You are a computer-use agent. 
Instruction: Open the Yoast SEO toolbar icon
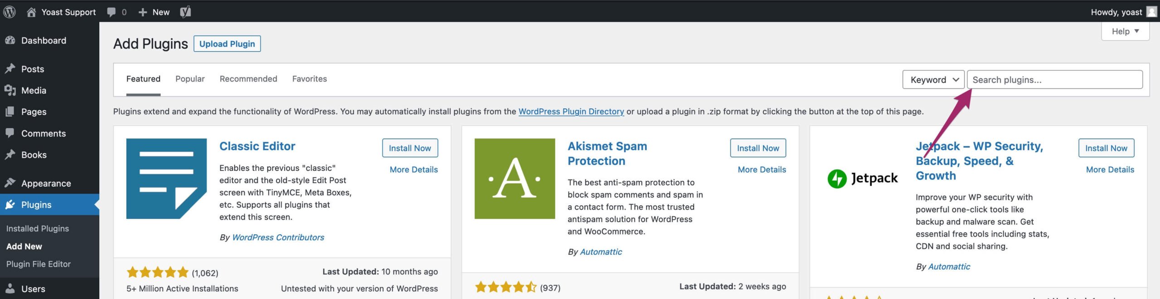(185, 12)
